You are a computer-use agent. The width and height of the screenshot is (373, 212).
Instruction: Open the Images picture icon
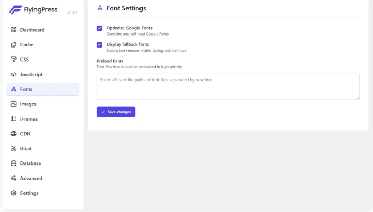pos(14,104)
